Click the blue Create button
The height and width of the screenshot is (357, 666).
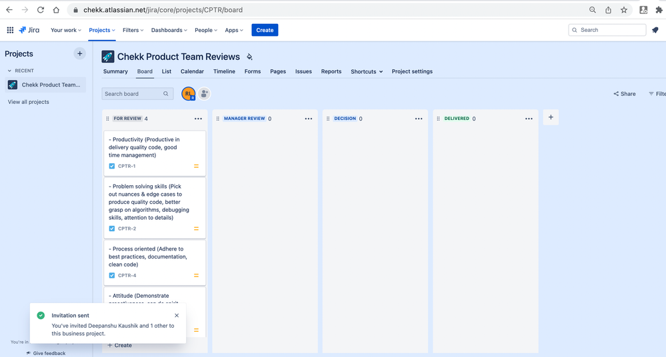pos(265,30)
